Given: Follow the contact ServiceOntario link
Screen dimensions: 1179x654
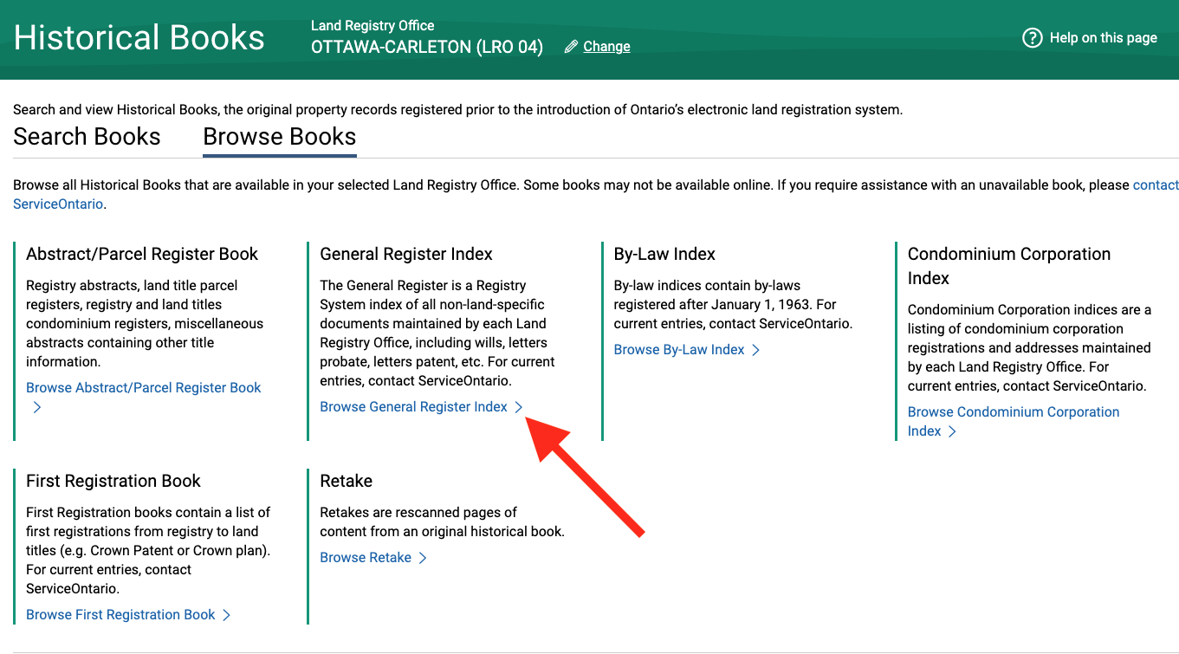Looking at the screenshot, I should click(1155, 185).
